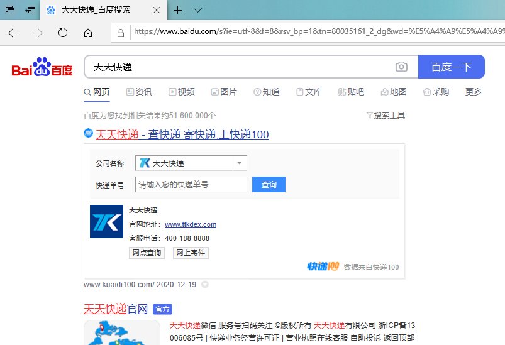Switch to the 资讯 tab

point(139,92)
